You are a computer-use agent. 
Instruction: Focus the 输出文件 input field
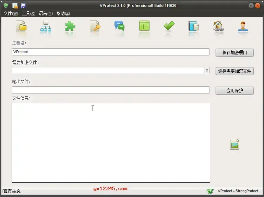(111, 90)
